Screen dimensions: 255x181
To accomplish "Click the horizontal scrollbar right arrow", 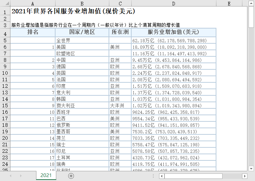I will (x=245, y=176).
